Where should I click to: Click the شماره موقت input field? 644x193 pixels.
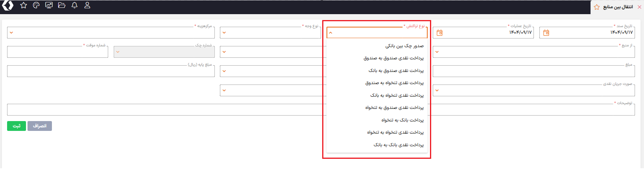point(57,52)
